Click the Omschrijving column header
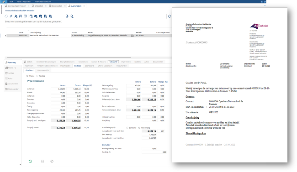The width and height of the screenshot is (297, 172). click(35, 32)
